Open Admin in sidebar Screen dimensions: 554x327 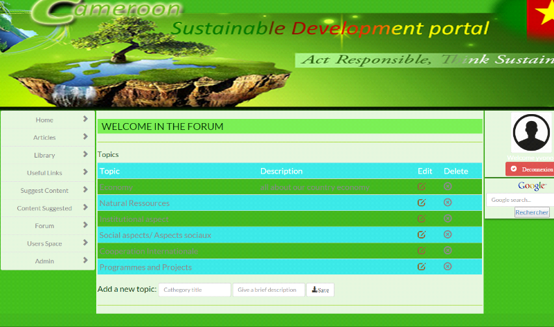click(x=44, y=261)
